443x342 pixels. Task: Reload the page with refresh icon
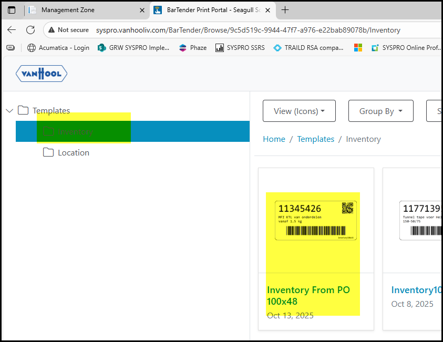click(30, 30)
